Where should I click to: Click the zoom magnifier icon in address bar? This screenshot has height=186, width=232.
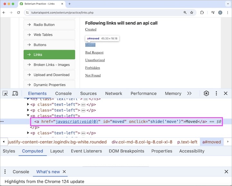185,13
